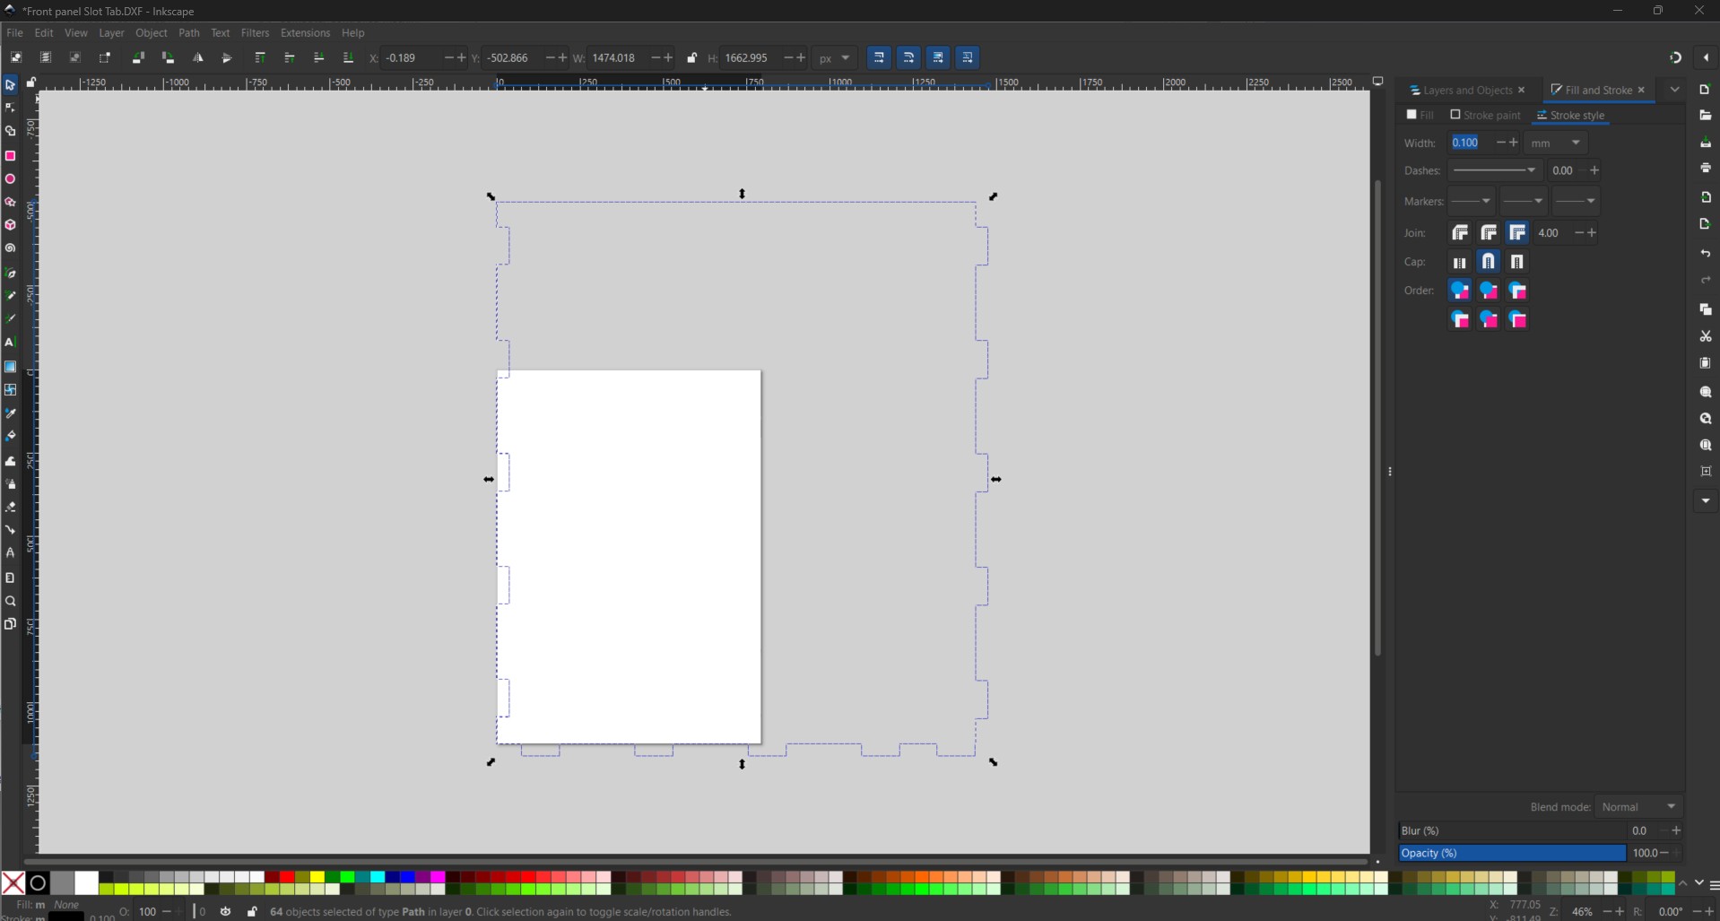Open the Blend mode Normal dropdown
Image resolution: width=1720 pixels, height=921 pixels.
(1638, 806)
